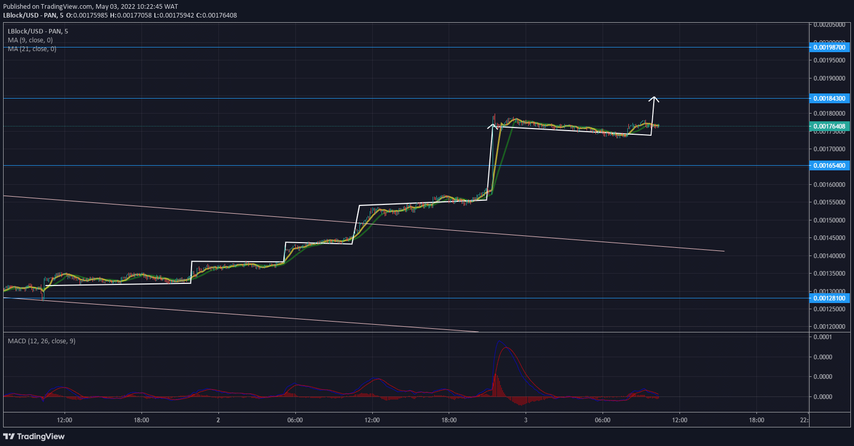Click the 0.00195000 price axis tick

point(829,60)
